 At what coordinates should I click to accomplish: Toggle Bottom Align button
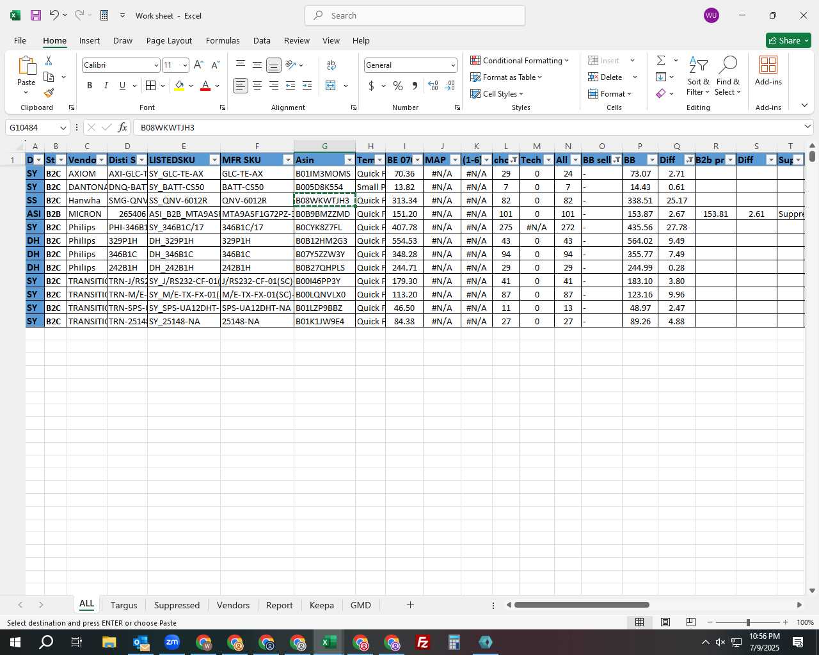(x=274, y=65)
